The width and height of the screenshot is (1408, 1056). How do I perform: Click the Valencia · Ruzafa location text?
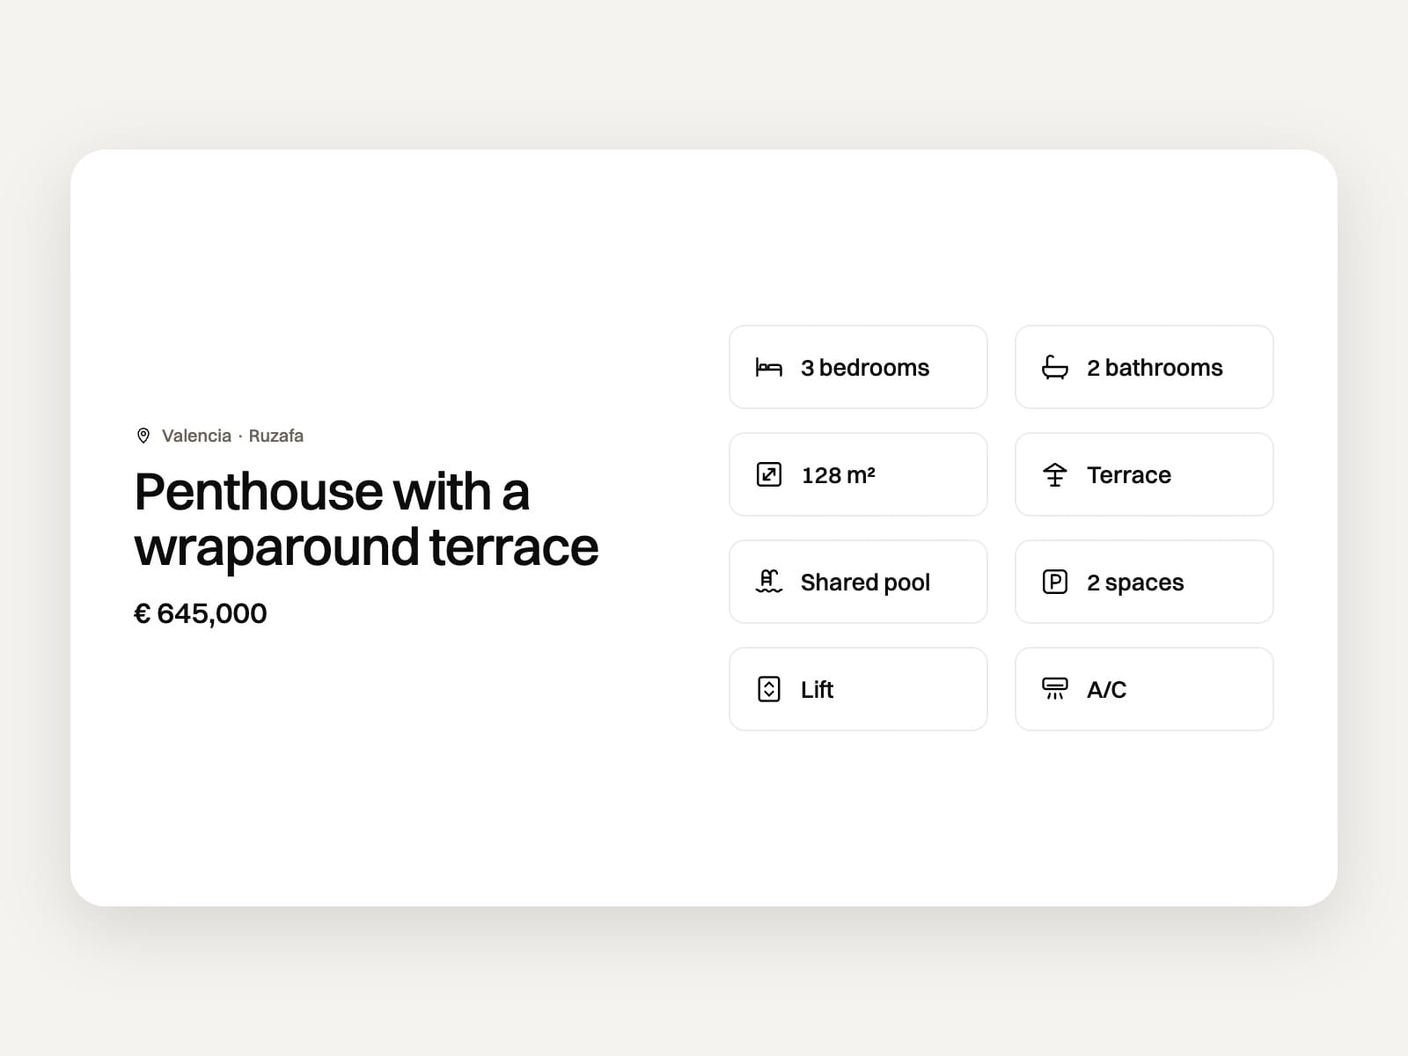232,436
